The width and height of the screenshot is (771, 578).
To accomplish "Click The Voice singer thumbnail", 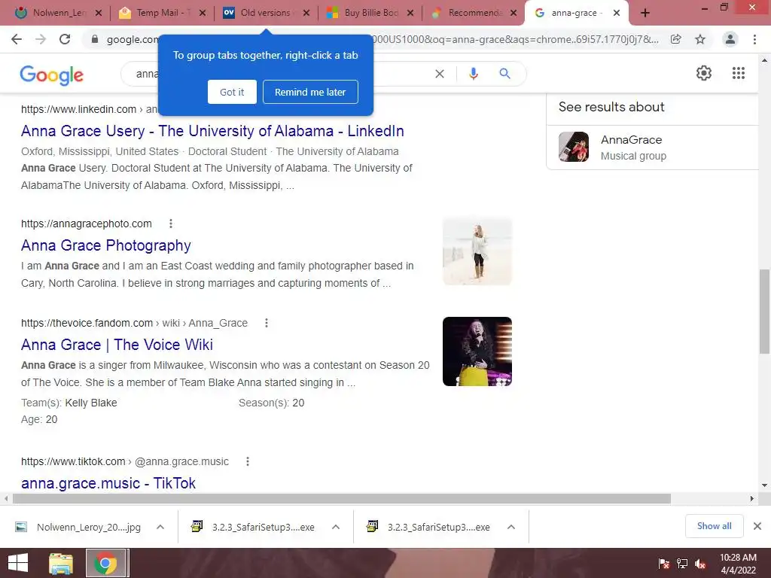I will 477,351.
